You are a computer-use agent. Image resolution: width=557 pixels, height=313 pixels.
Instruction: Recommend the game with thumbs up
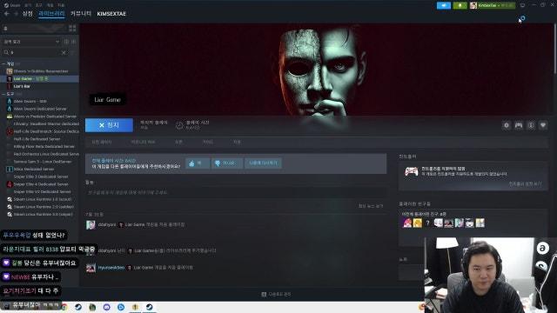pos(198,163)
